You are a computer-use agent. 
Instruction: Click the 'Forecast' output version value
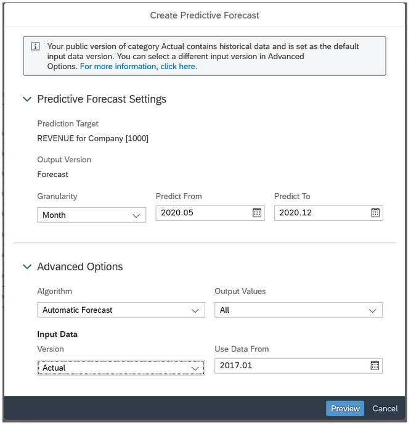coord(52,175)
